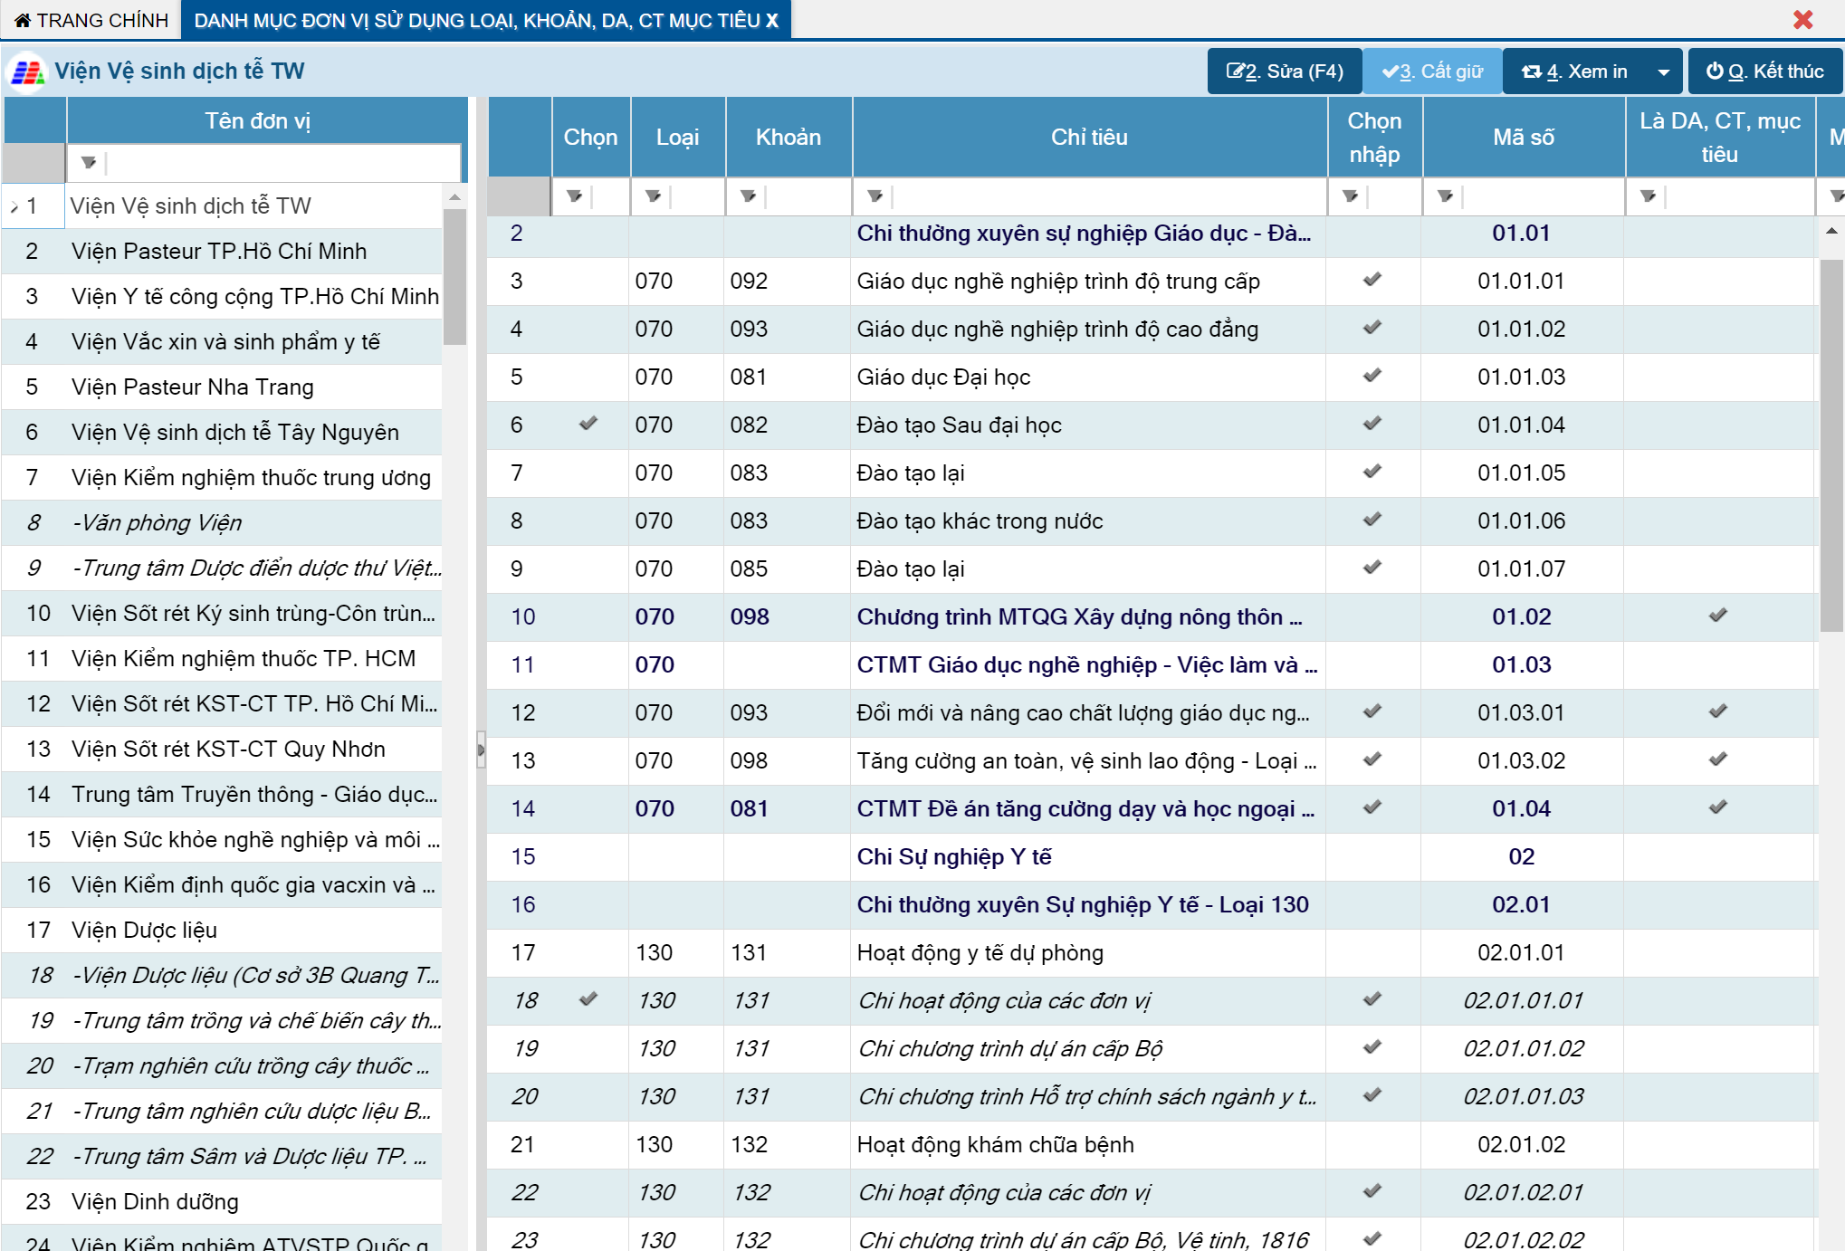Select Viện Pasteur Nha Trang in unit list

point(193,387)
